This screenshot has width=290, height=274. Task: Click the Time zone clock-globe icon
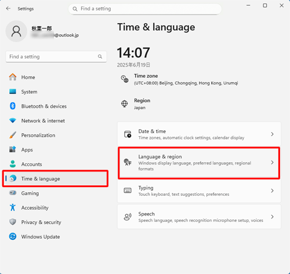pos(125,79)
